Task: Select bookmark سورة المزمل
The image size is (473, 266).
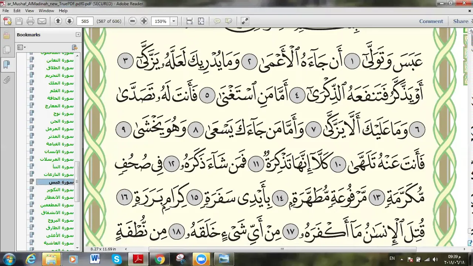Action: click(60, 129)
